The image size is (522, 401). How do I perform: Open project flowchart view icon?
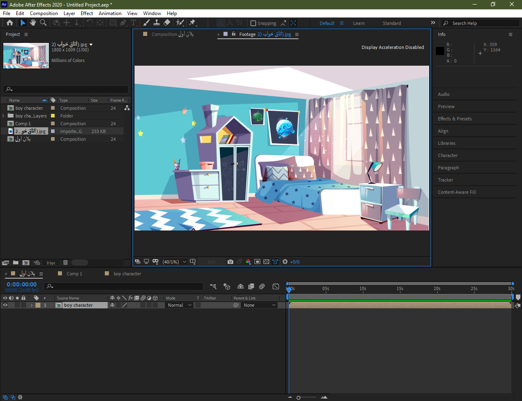click(127, 108)
